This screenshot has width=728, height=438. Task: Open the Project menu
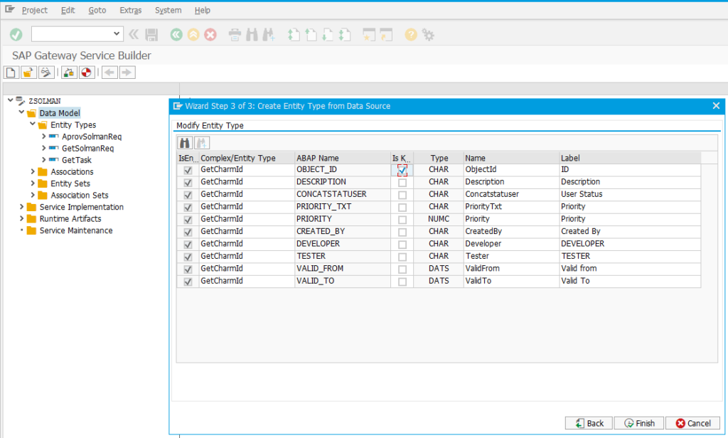34,10
